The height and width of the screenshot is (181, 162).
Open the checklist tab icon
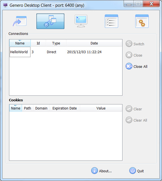click(x=111, y=21)
